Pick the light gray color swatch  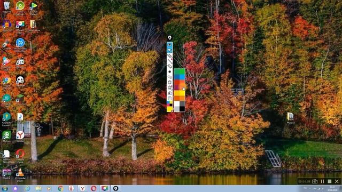coord(177,109)
